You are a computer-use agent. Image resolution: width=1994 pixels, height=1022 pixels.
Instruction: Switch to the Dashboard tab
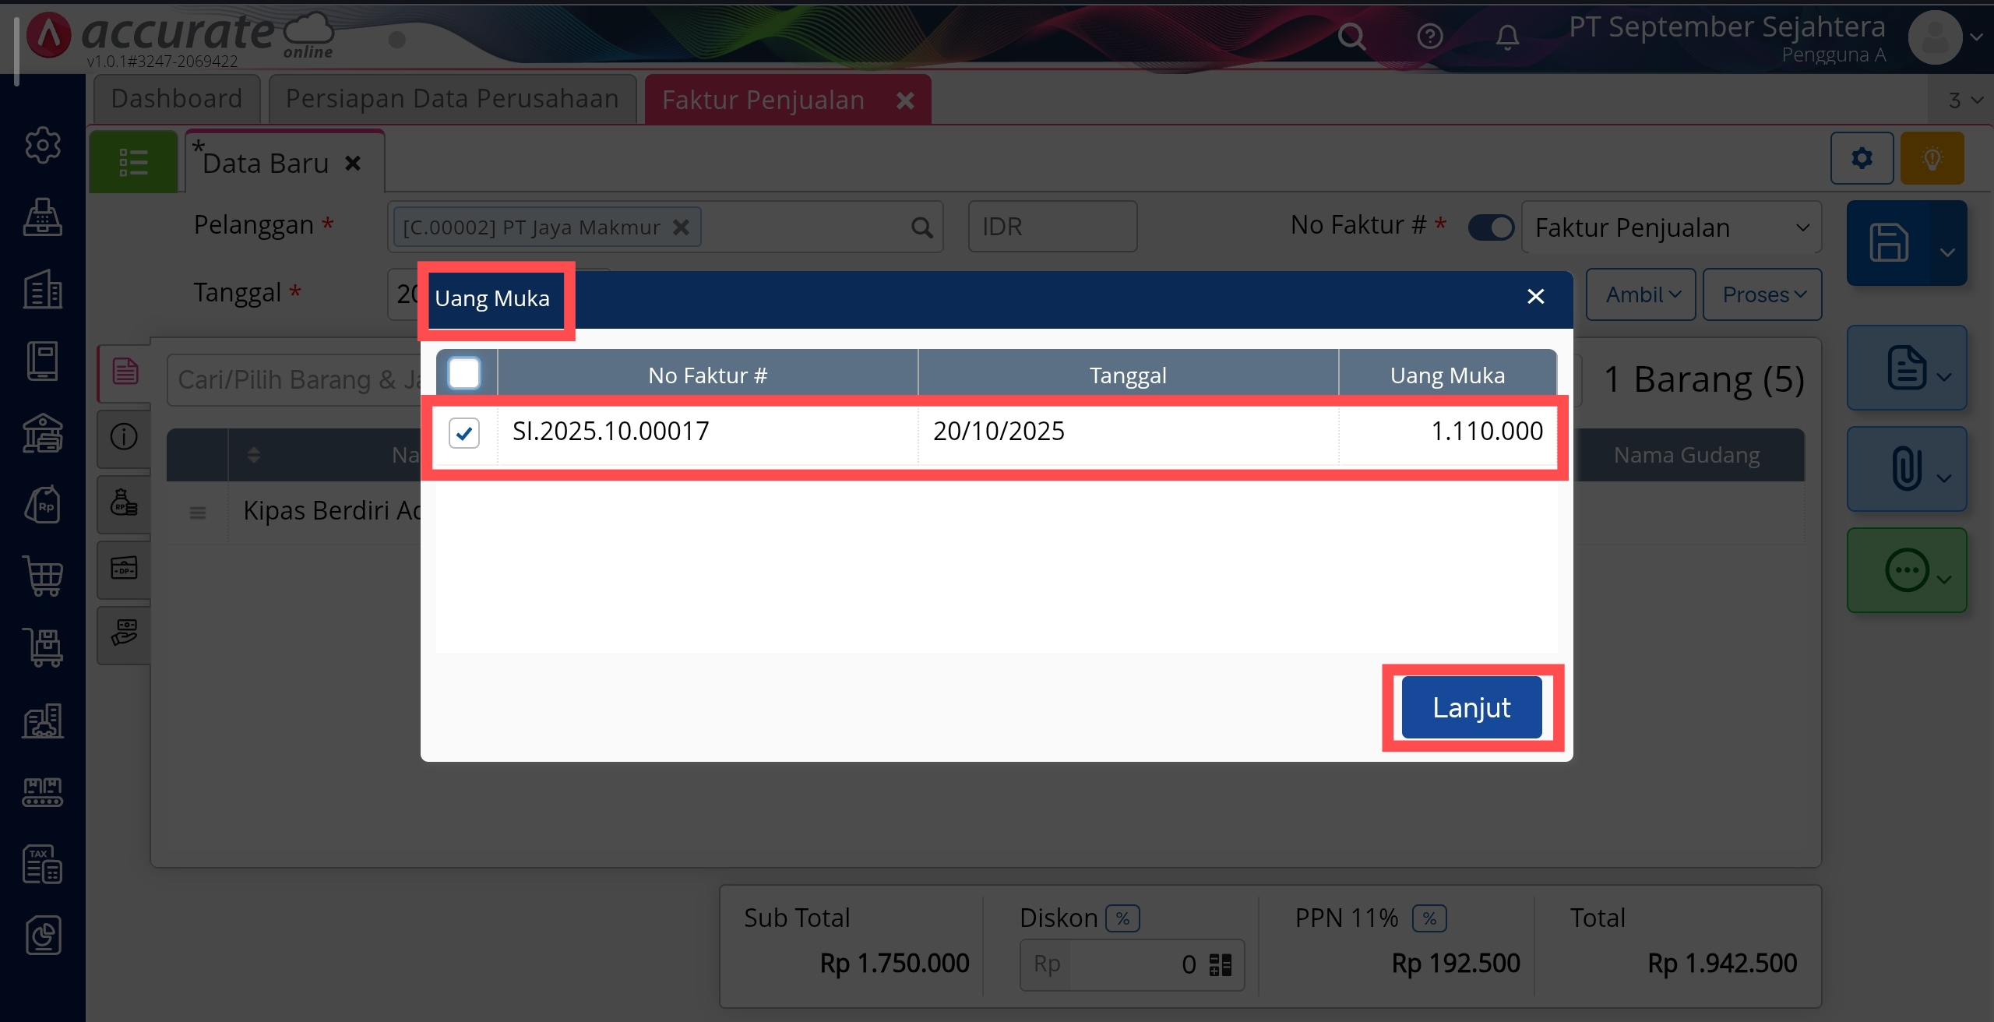(177, 99)
